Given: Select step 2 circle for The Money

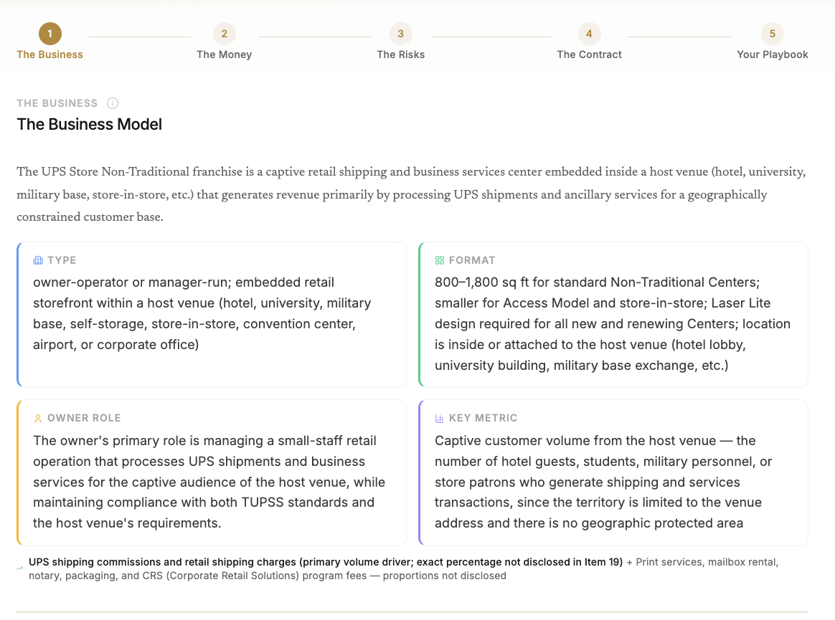Looking at the screenshot, I should [x=225, y=34].
